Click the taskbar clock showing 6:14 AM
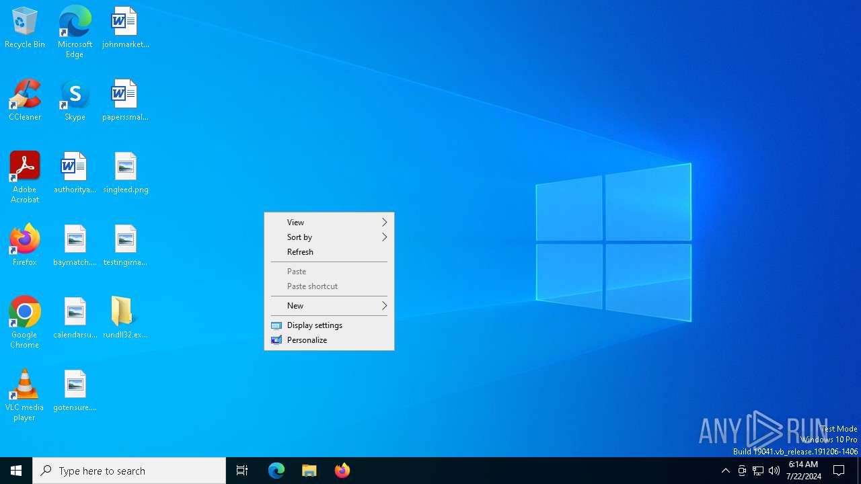This screenshot has height=484, width=861. (x=803, y=471)
